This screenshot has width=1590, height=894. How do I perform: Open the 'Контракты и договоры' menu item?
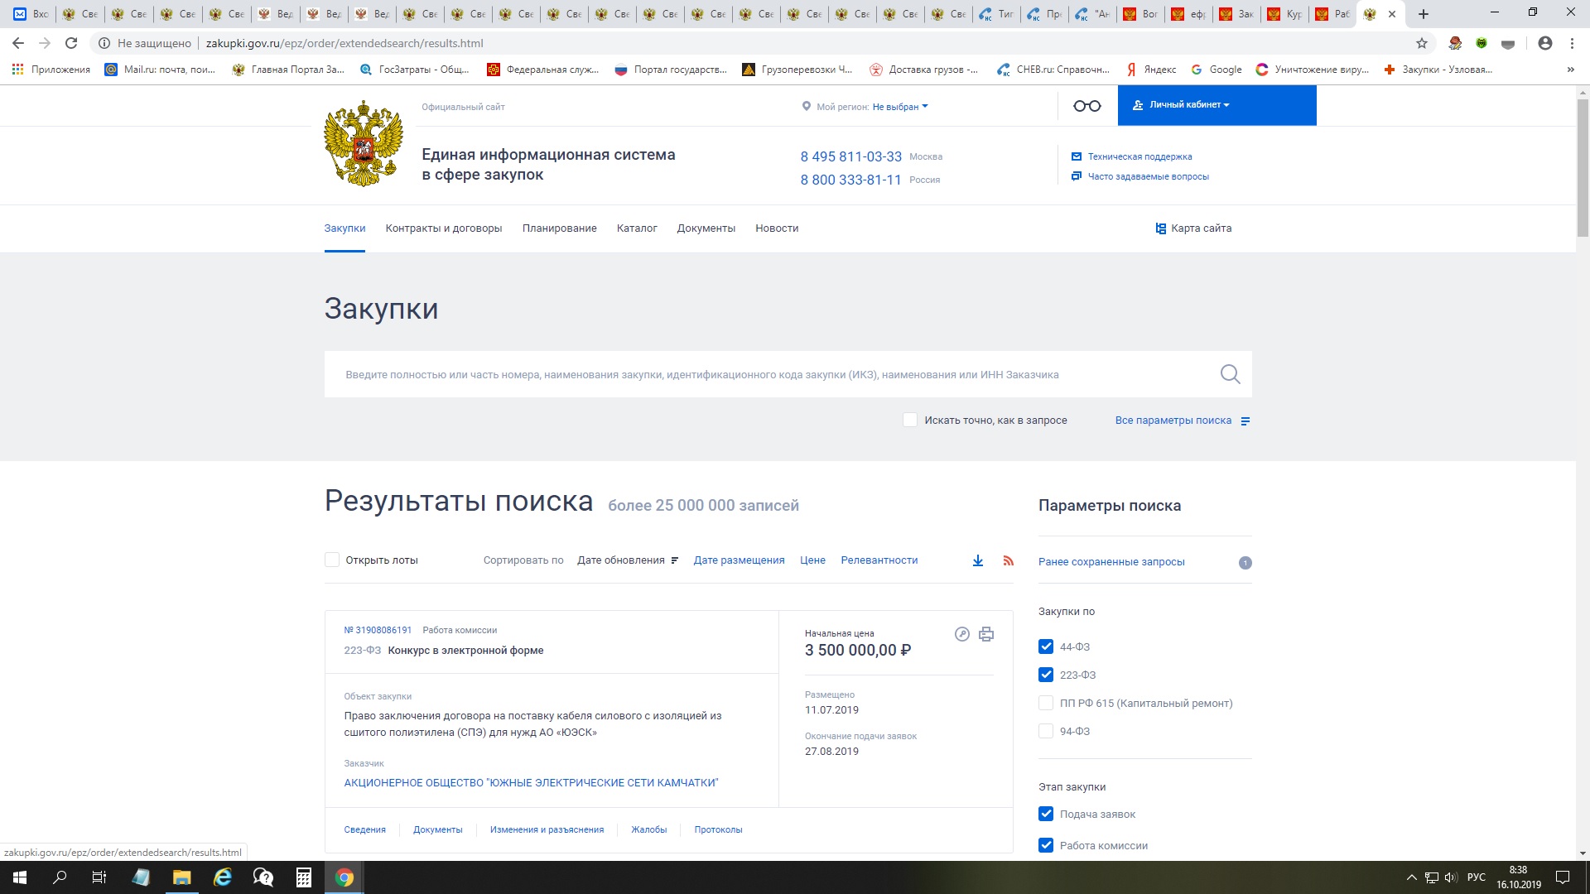click(x=444, y=228)
